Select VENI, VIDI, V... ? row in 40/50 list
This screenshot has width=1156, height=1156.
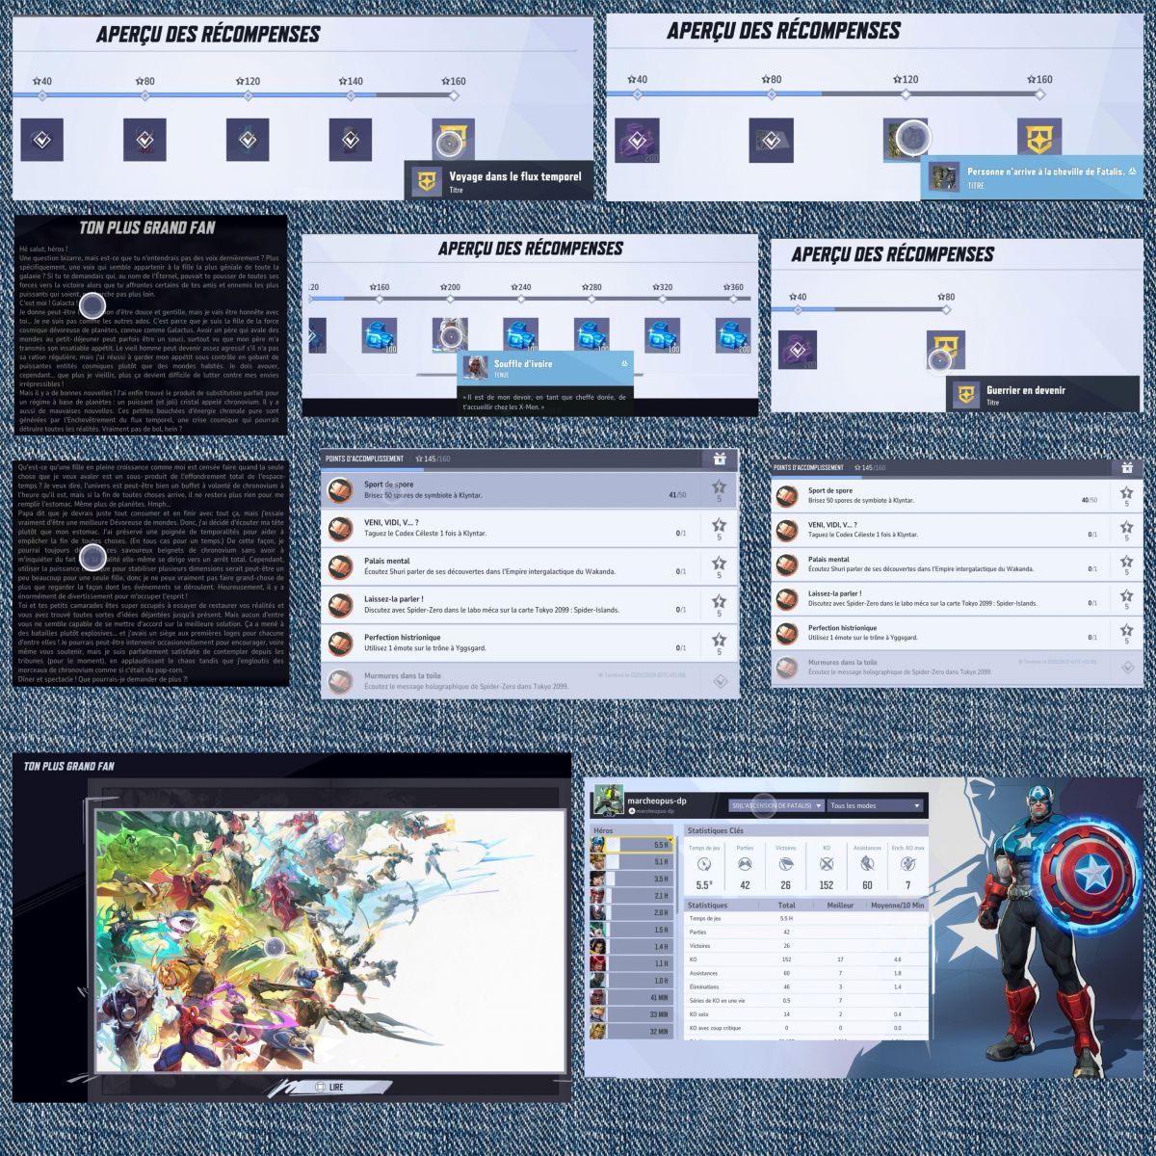point(956,530)
